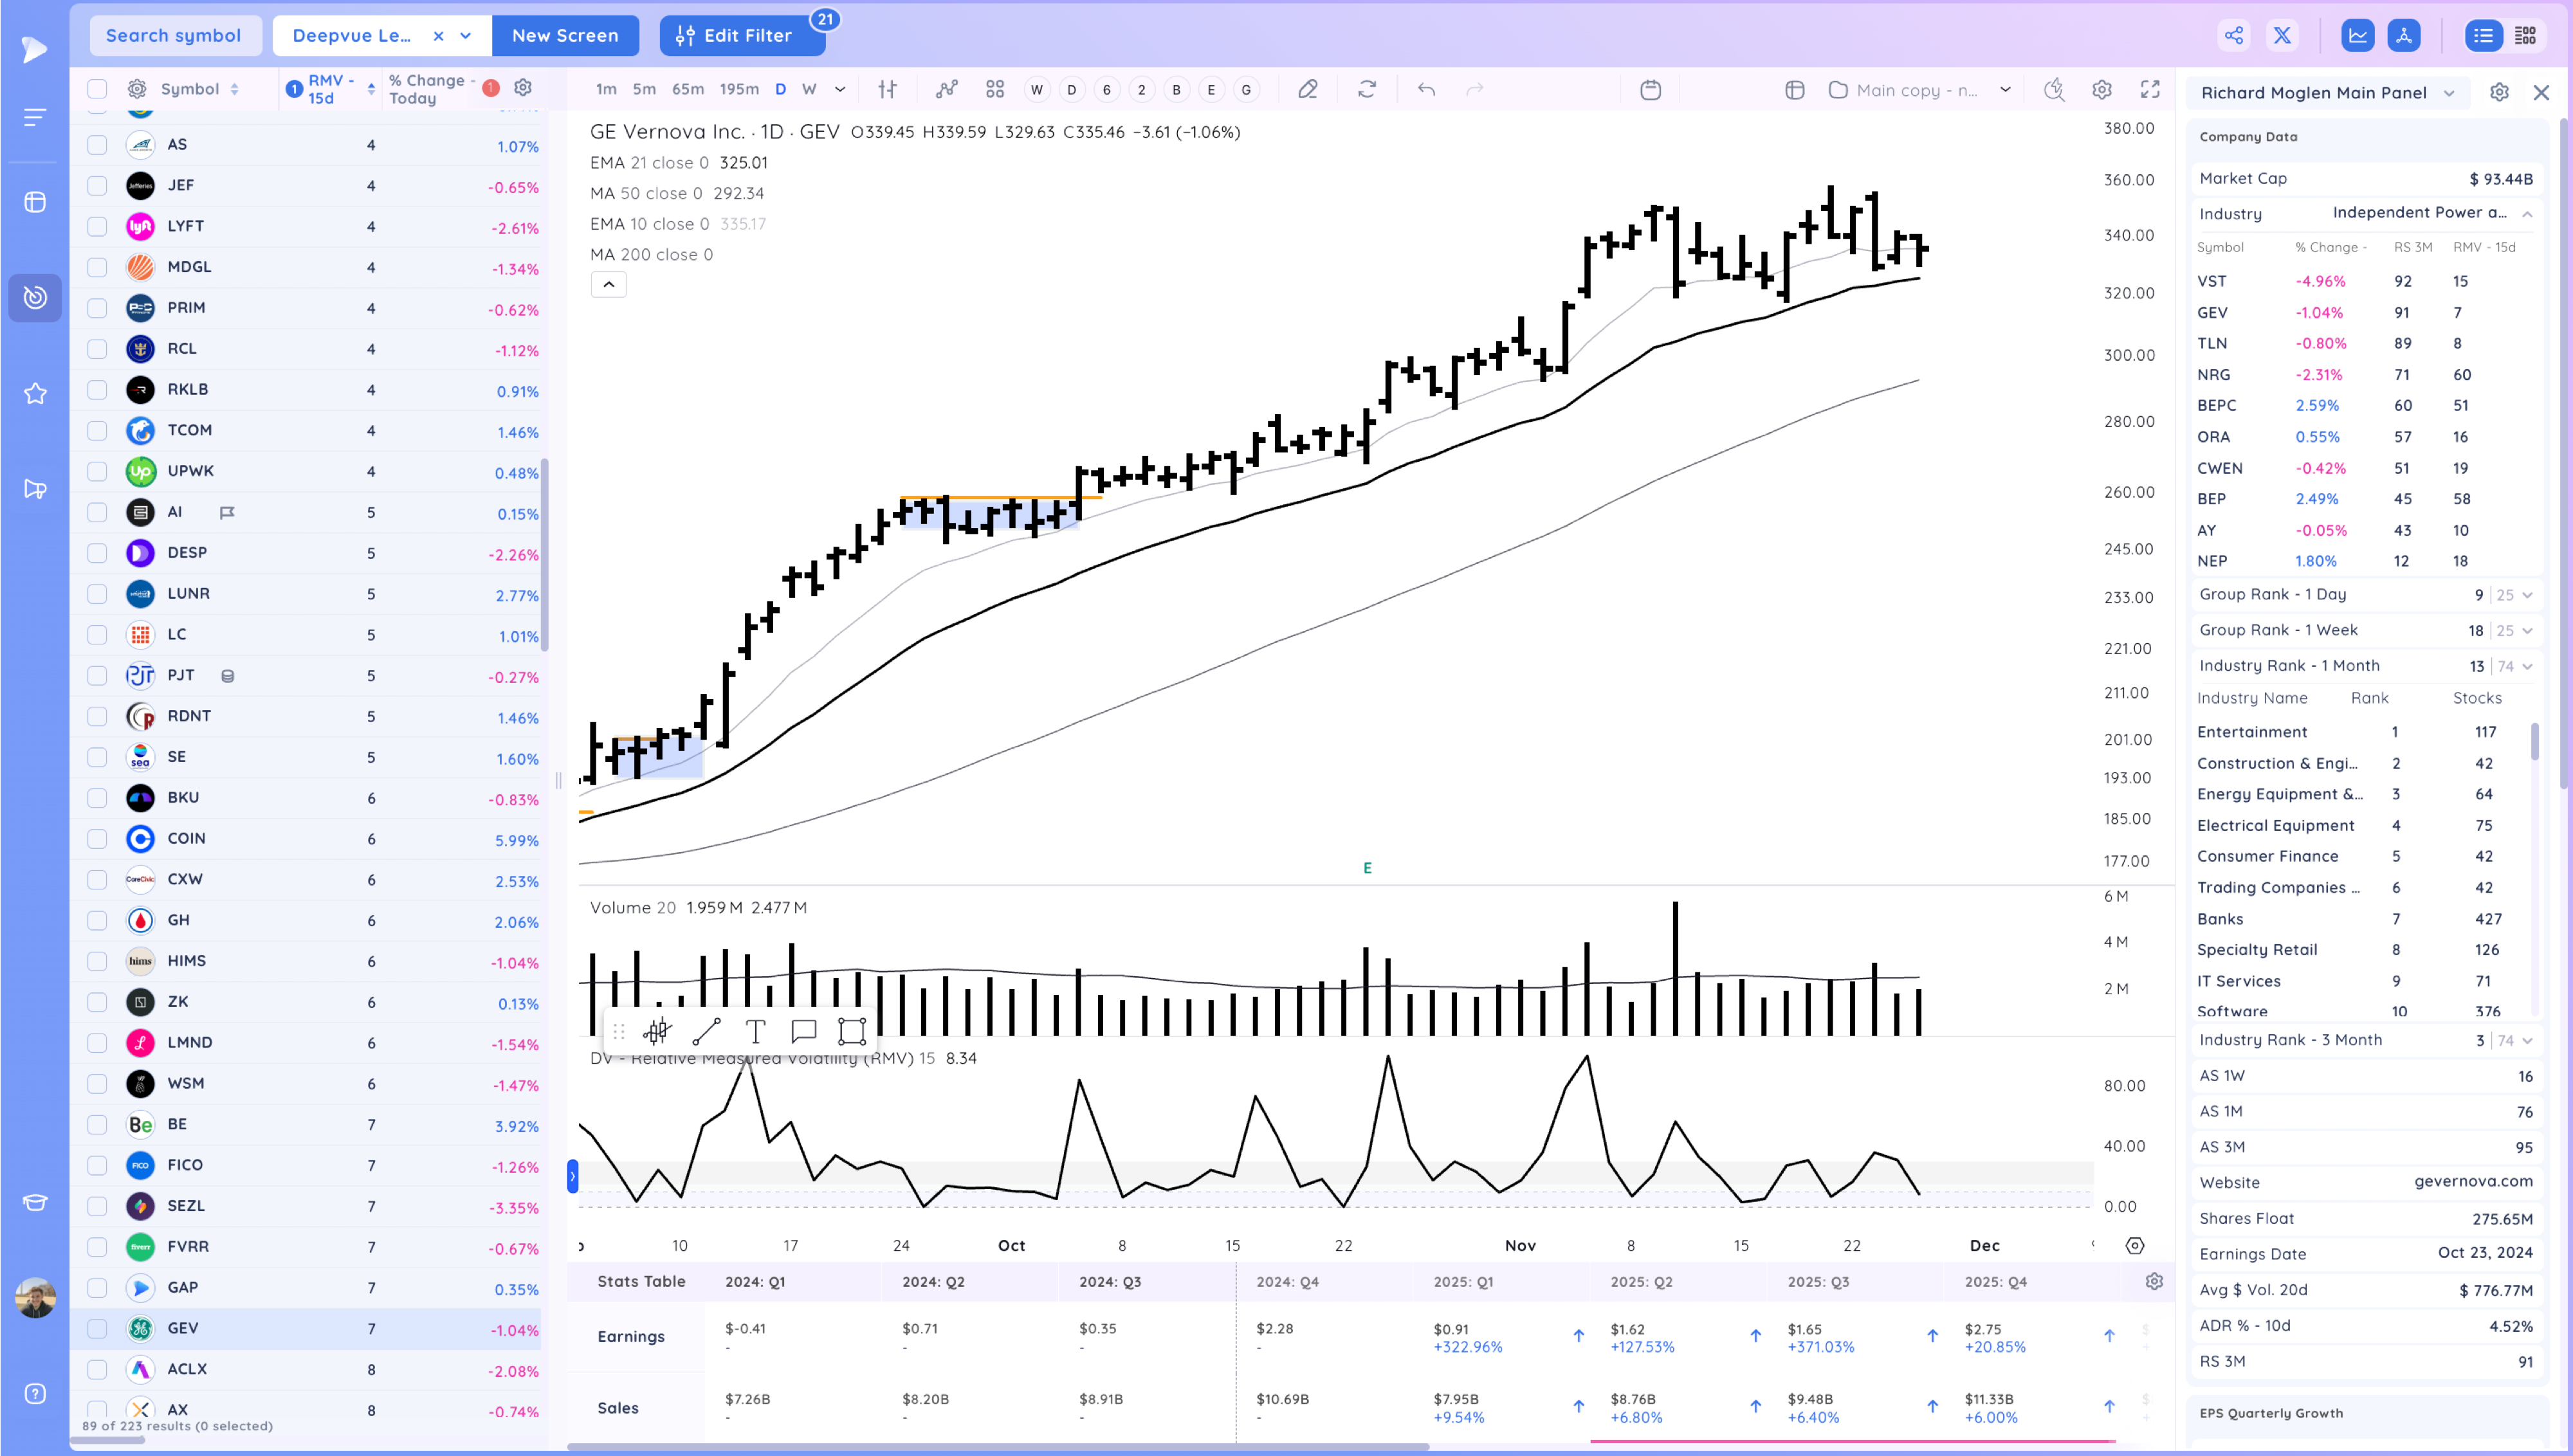Select the trend line drawing tool
Image resolution: width=2573 pixels, height=1456 pixels.
click(707, 1031)
